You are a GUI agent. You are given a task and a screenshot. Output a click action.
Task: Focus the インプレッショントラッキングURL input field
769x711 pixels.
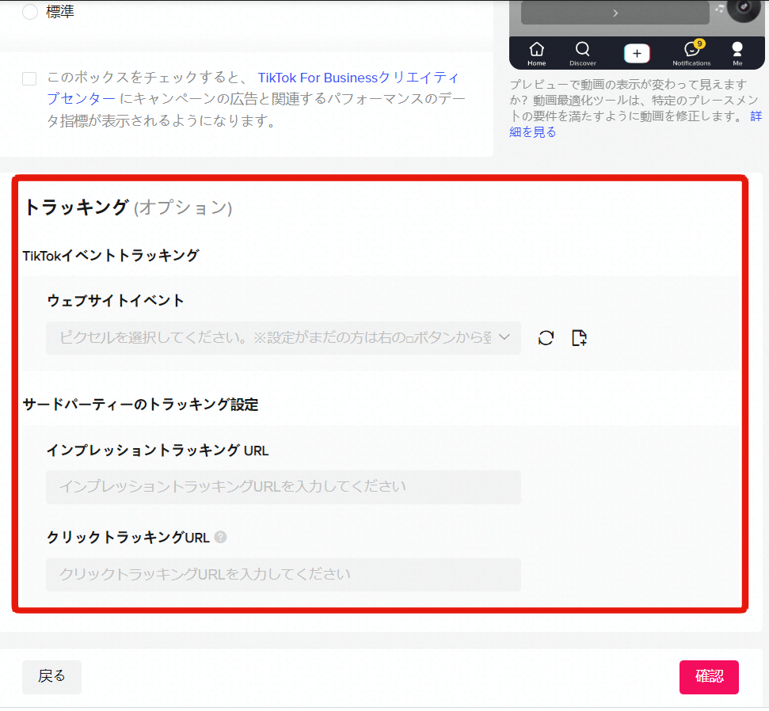(x=283, y=488)
